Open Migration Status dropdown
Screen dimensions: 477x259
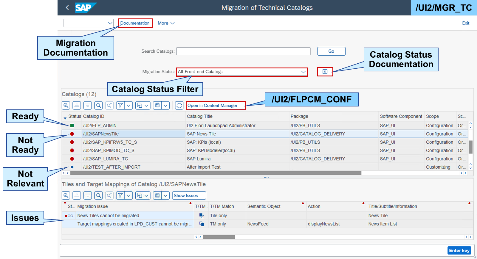tap(303, 72)
